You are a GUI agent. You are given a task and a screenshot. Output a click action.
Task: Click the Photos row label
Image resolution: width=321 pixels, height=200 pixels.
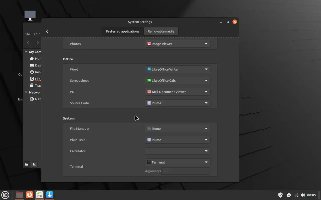[x=75, y=44]
